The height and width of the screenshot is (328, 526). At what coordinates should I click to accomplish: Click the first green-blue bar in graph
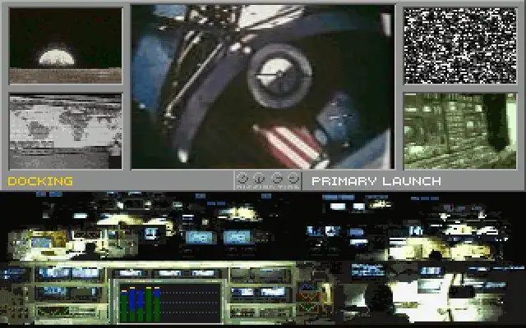pyautogui.click(x=124, y=306)
